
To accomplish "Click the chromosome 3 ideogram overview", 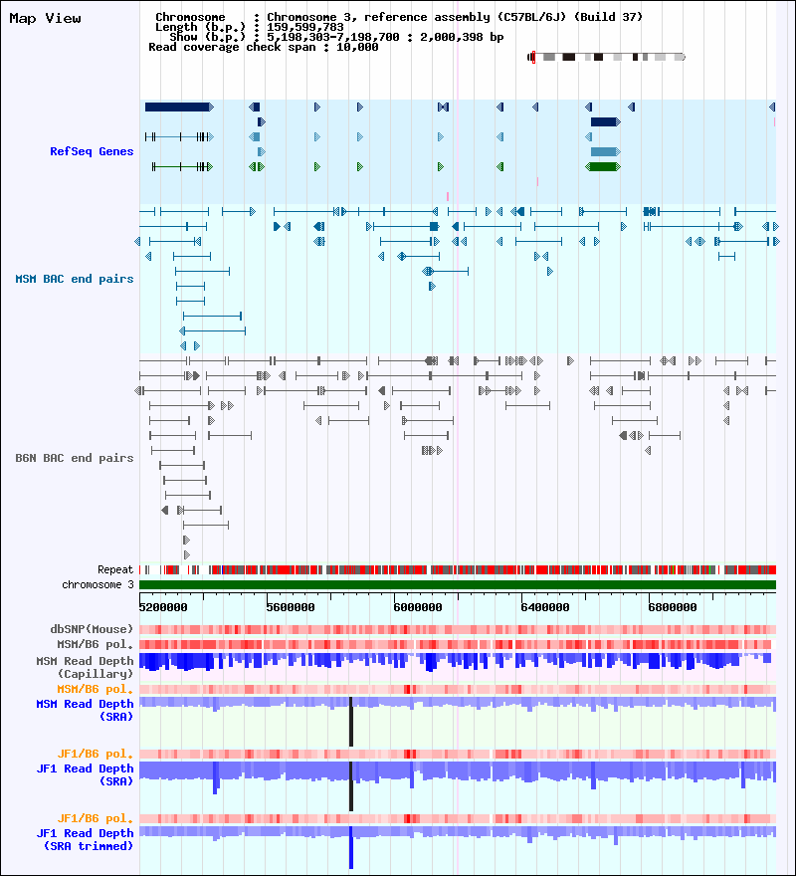I will (606, 57).
